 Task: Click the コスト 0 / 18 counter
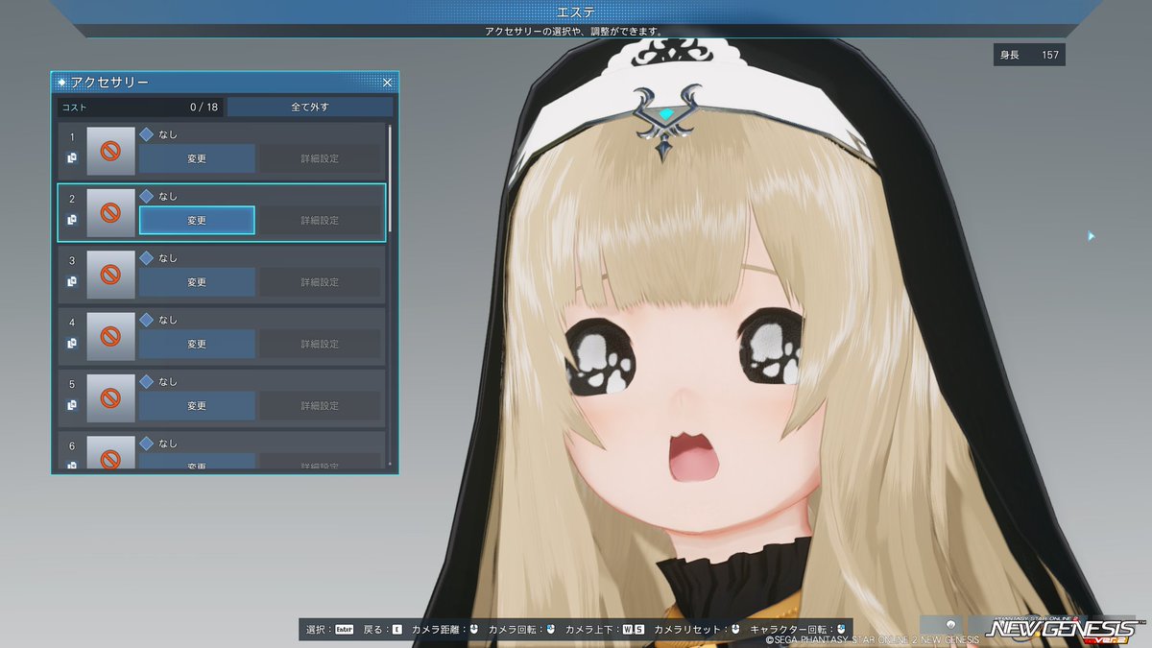point(140,107)
